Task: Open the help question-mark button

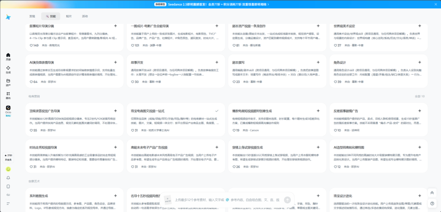Action: click(x=432, y=203)
